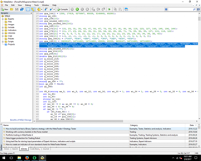Open Benefits of MQL5 Storage link
Image resolution: width=201 pixels, height=161 pixels.
click(21, 120)
